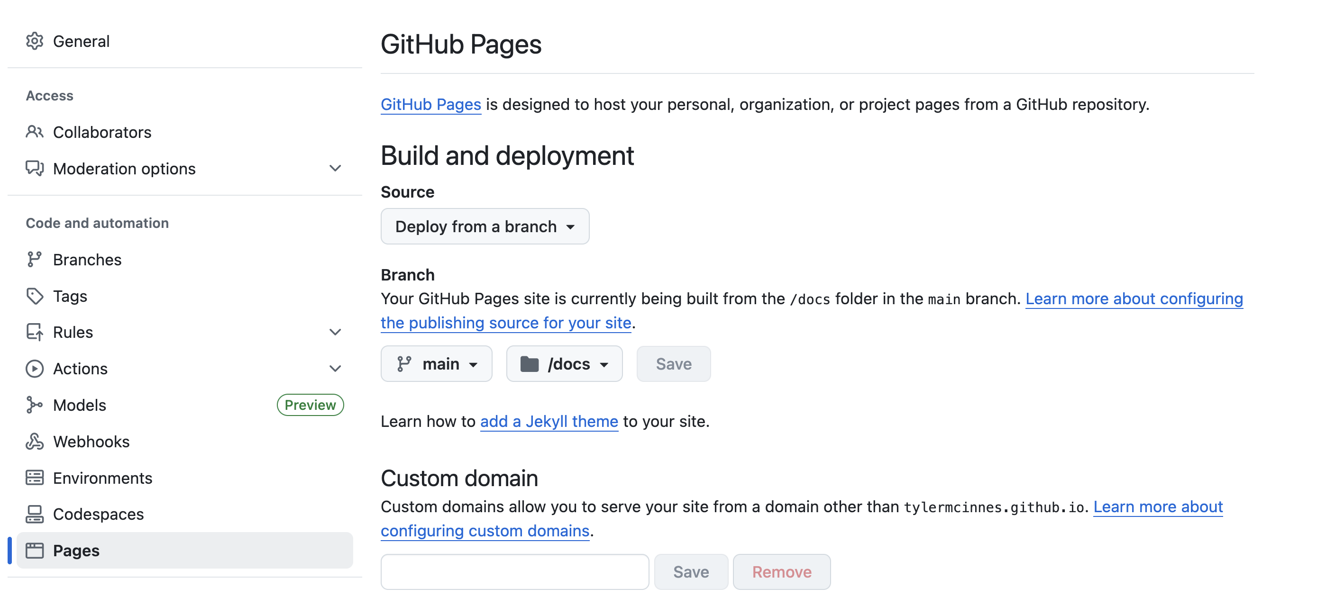The image size is (1317, 597).
Task: Click the Custom domain heading
Action: (459, 479)
